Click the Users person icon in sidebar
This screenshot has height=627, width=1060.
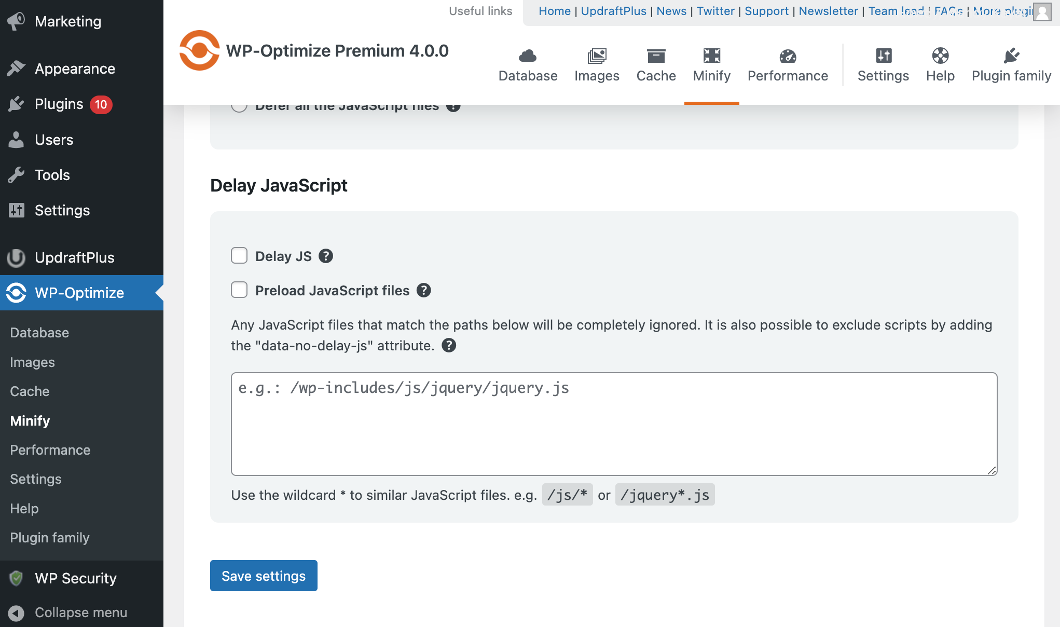tap(16, 140)
